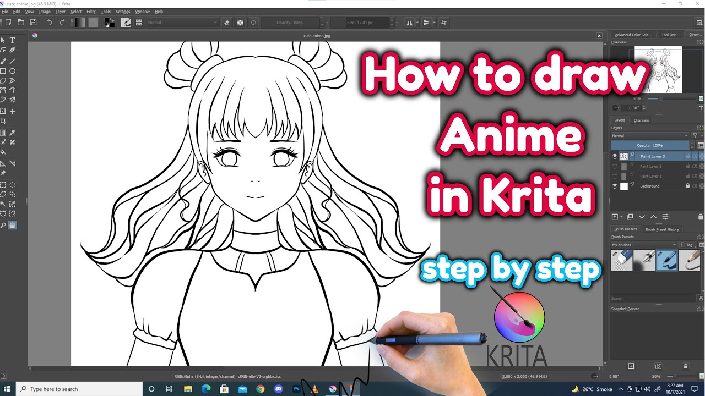Select the Rectangular Selection tool

(x=3, y=185)
